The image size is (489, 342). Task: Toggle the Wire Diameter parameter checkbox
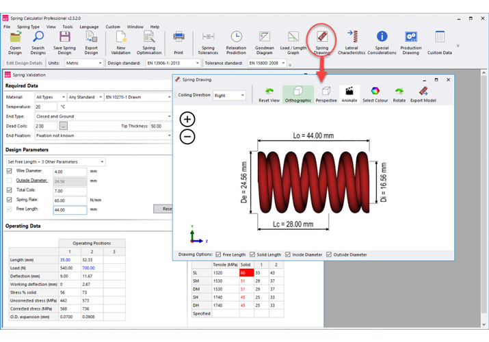[x=10, y=171]
